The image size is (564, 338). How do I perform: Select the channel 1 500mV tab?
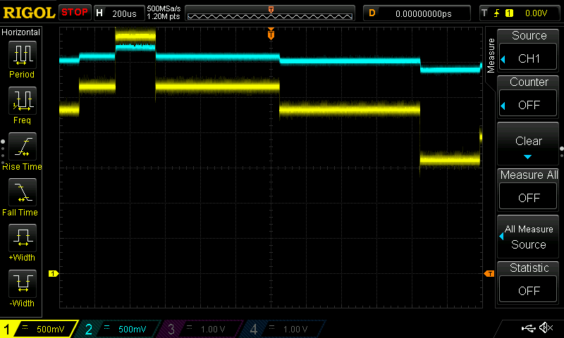tap(39, 330)
